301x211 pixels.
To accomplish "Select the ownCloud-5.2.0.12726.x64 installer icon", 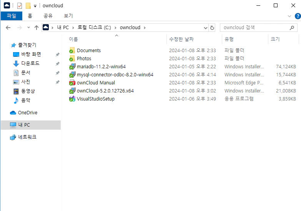I will click(72, 91).
